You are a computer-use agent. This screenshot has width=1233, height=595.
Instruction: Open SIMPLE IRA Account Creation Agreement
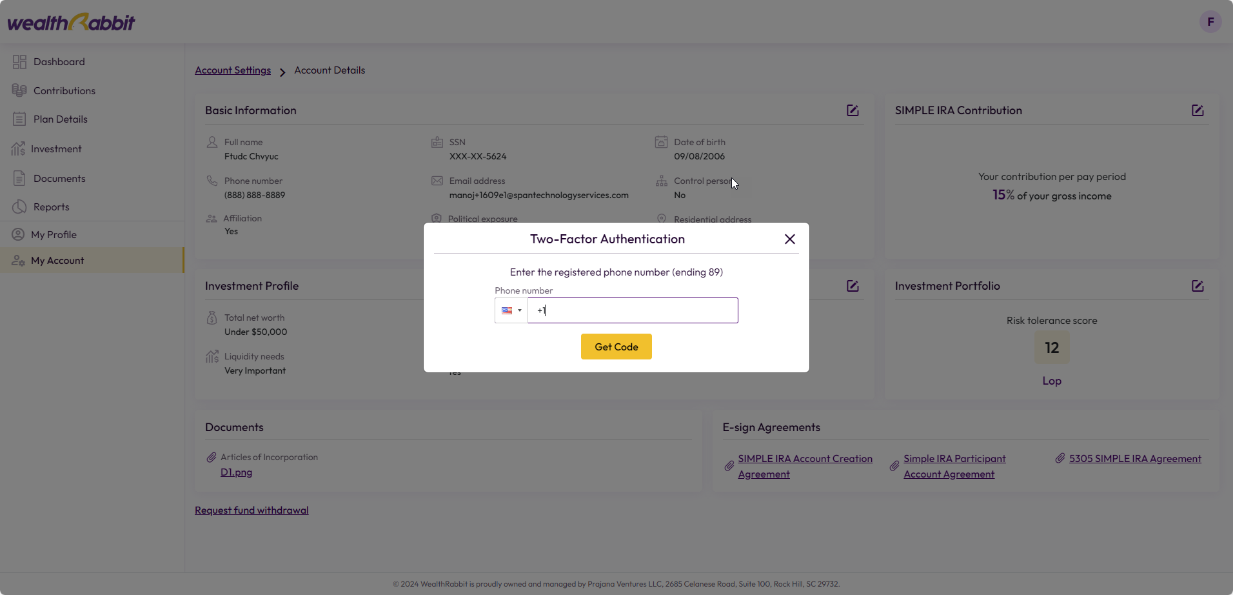(805, 467)
